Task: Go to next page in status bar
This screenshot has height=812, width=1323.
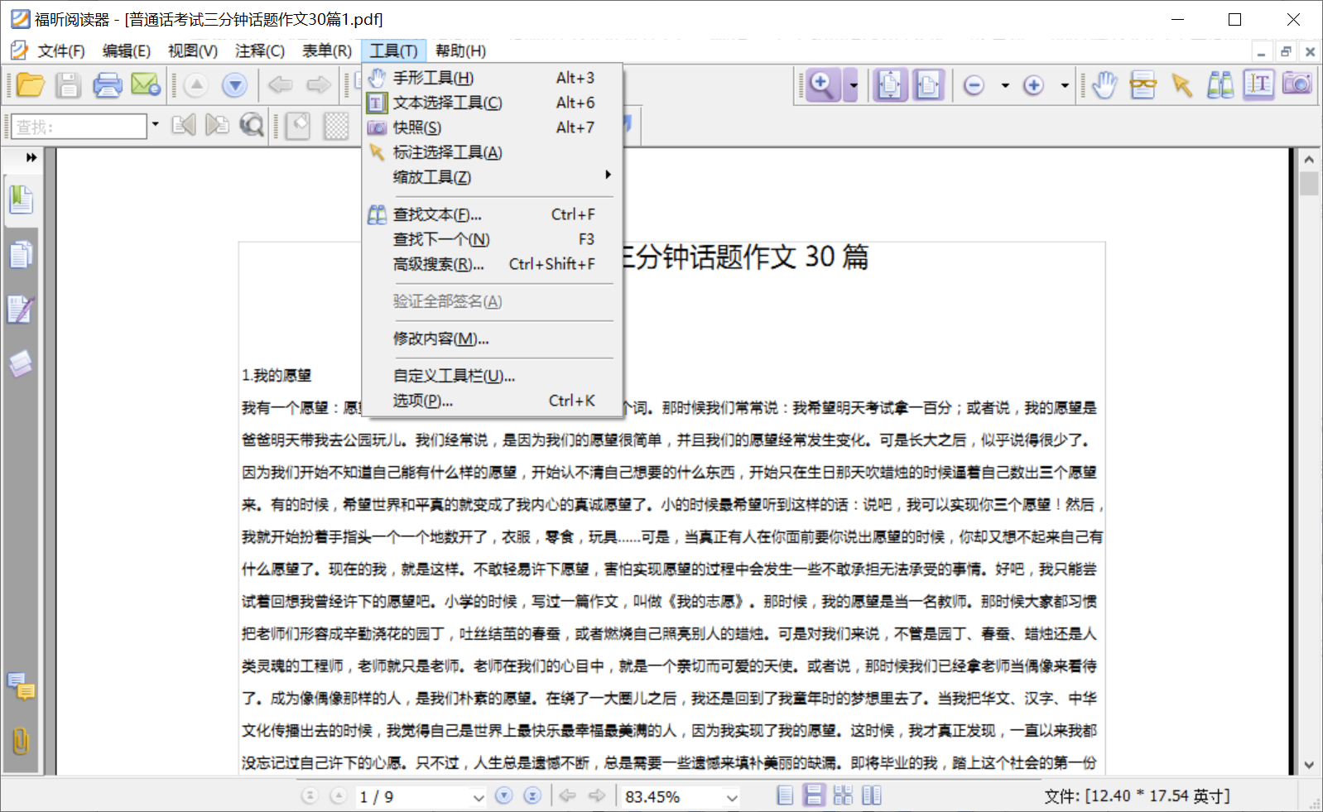Action: pos(503,795)
